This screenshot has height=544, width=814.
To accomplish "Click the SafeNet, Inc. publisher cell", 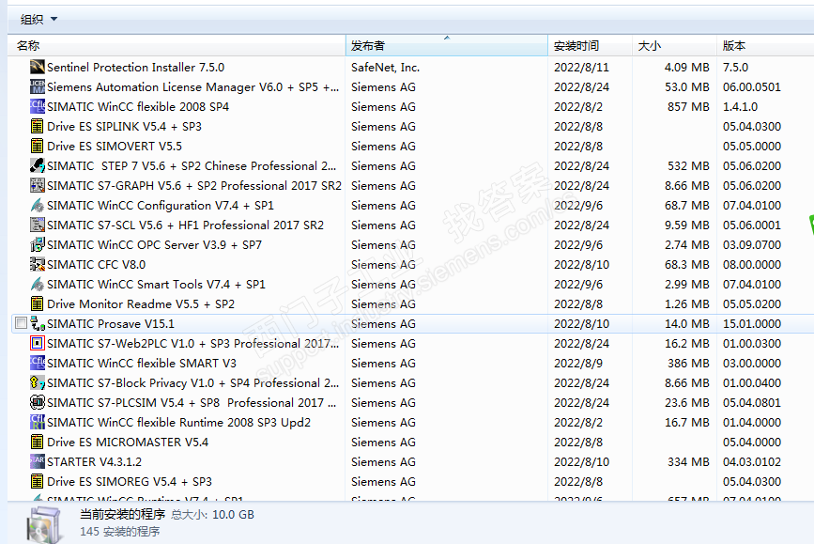I will click(385, 67).
